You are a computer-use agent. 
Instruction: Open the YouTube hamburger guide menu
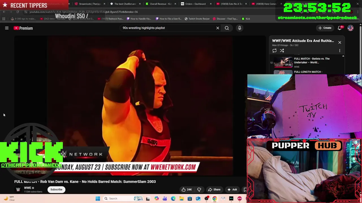pos(7,28)
